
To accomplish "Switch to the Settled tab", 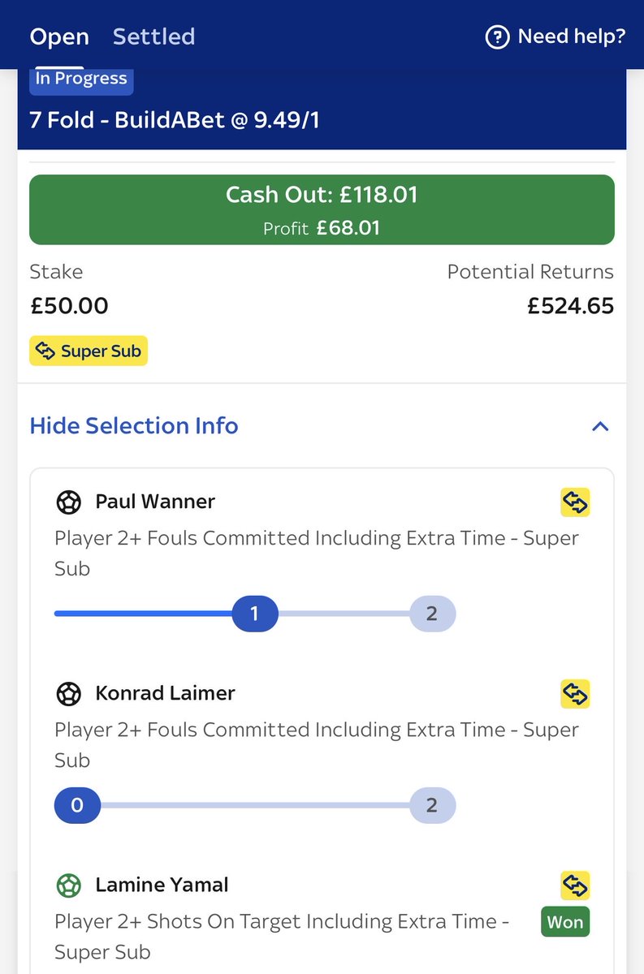I will pyautogui.click(x=153, y=37).
